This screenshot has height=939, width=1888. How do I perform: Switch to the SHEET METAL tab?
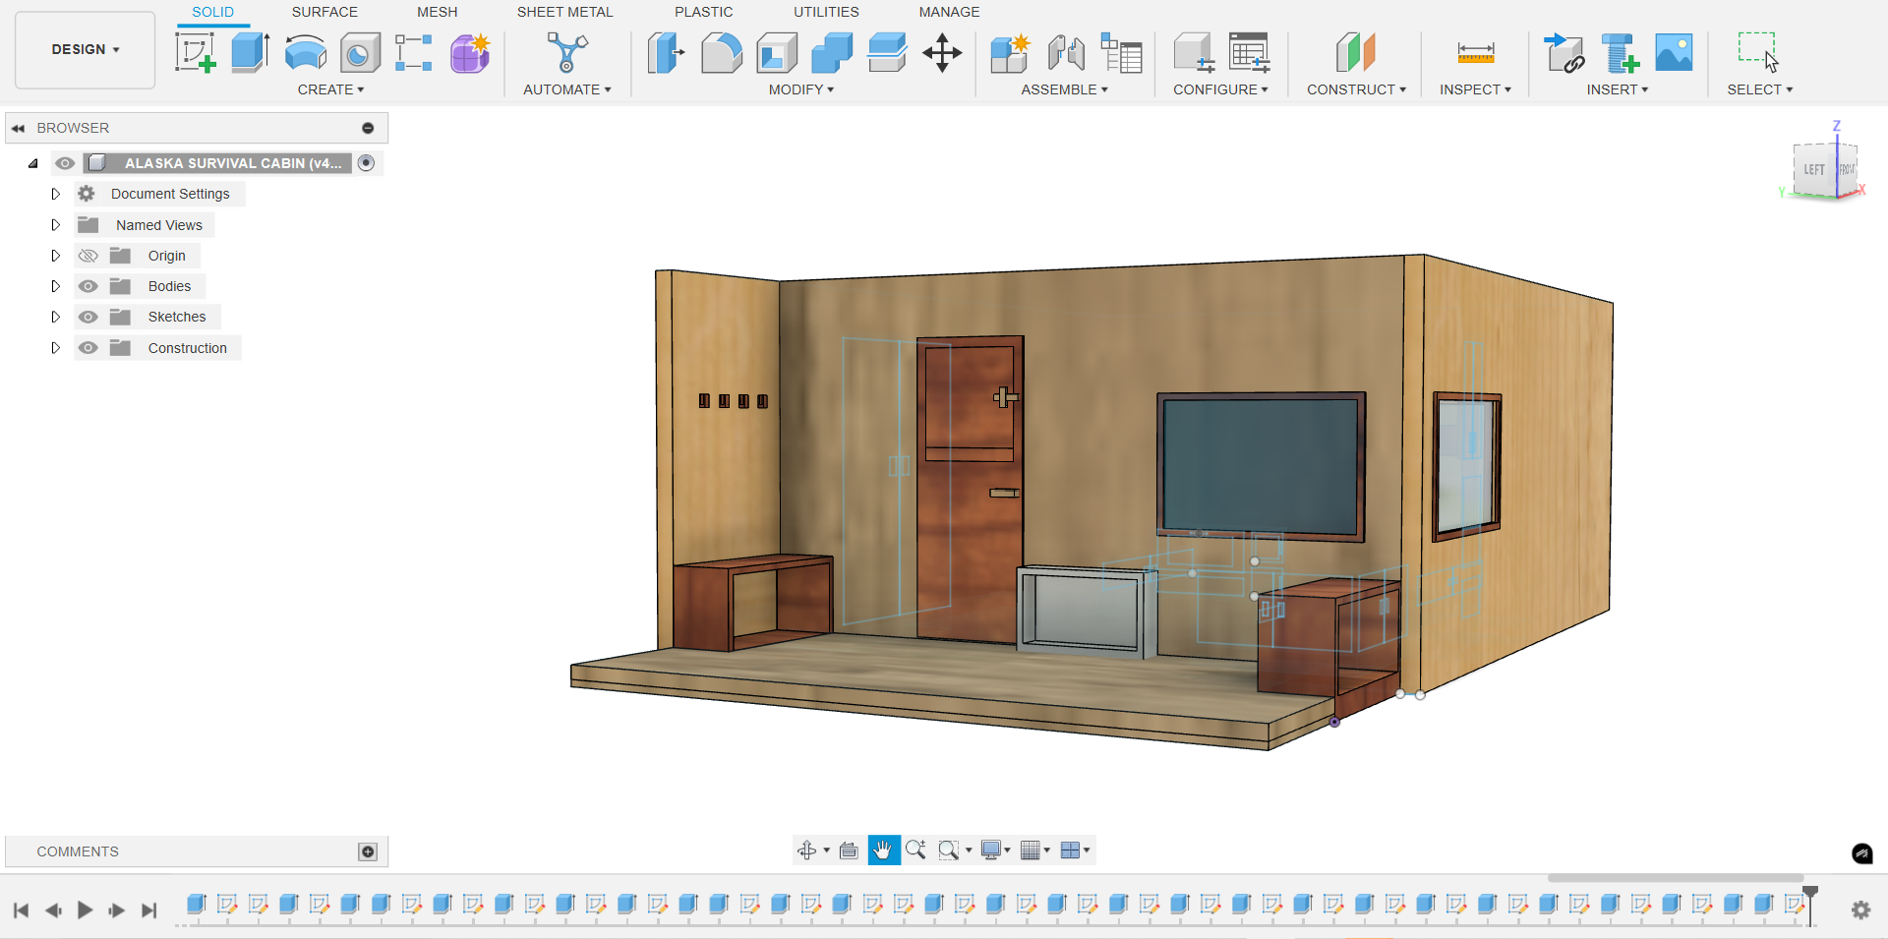[564, 12]
